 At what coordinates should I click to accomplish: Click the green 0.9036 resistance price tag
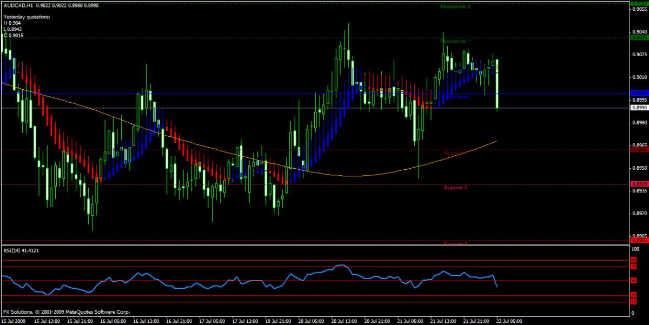click(638, 38)
